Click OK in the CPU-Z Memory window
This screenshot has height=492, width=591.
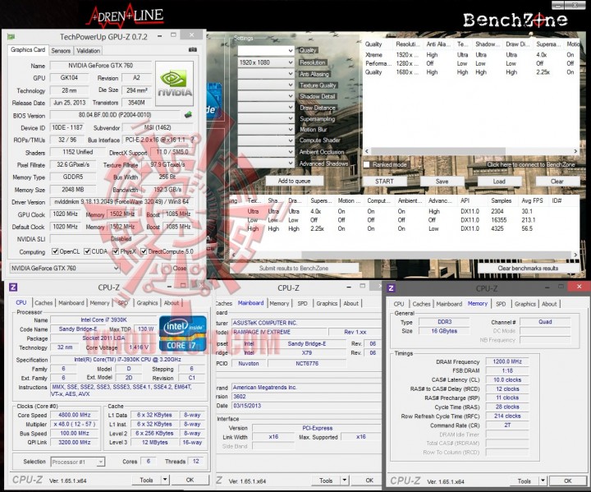pyautogui.click(x=568, y=481)
